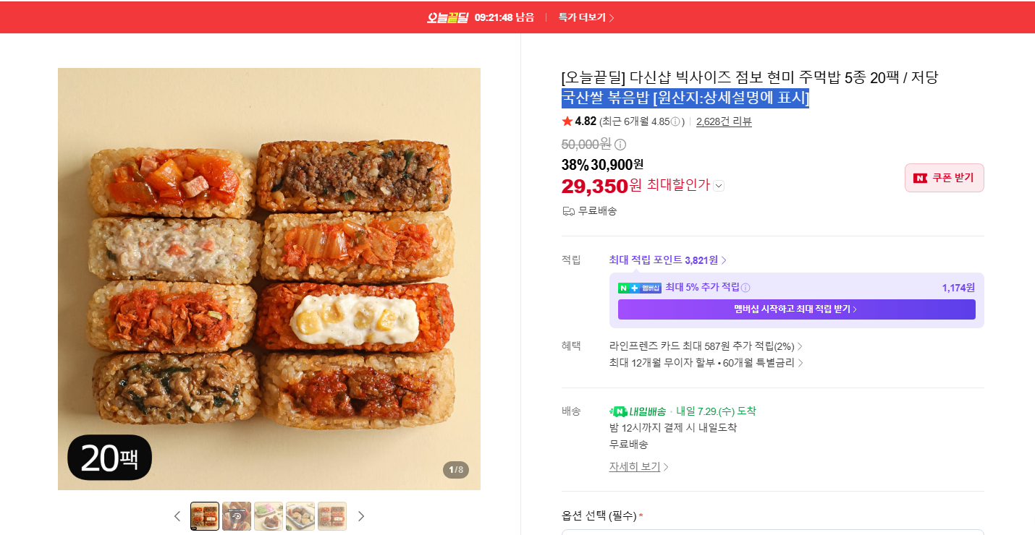Click the info icon beside 최대 5% 추가 적립
1035x535 pixels.
point(745,288)
